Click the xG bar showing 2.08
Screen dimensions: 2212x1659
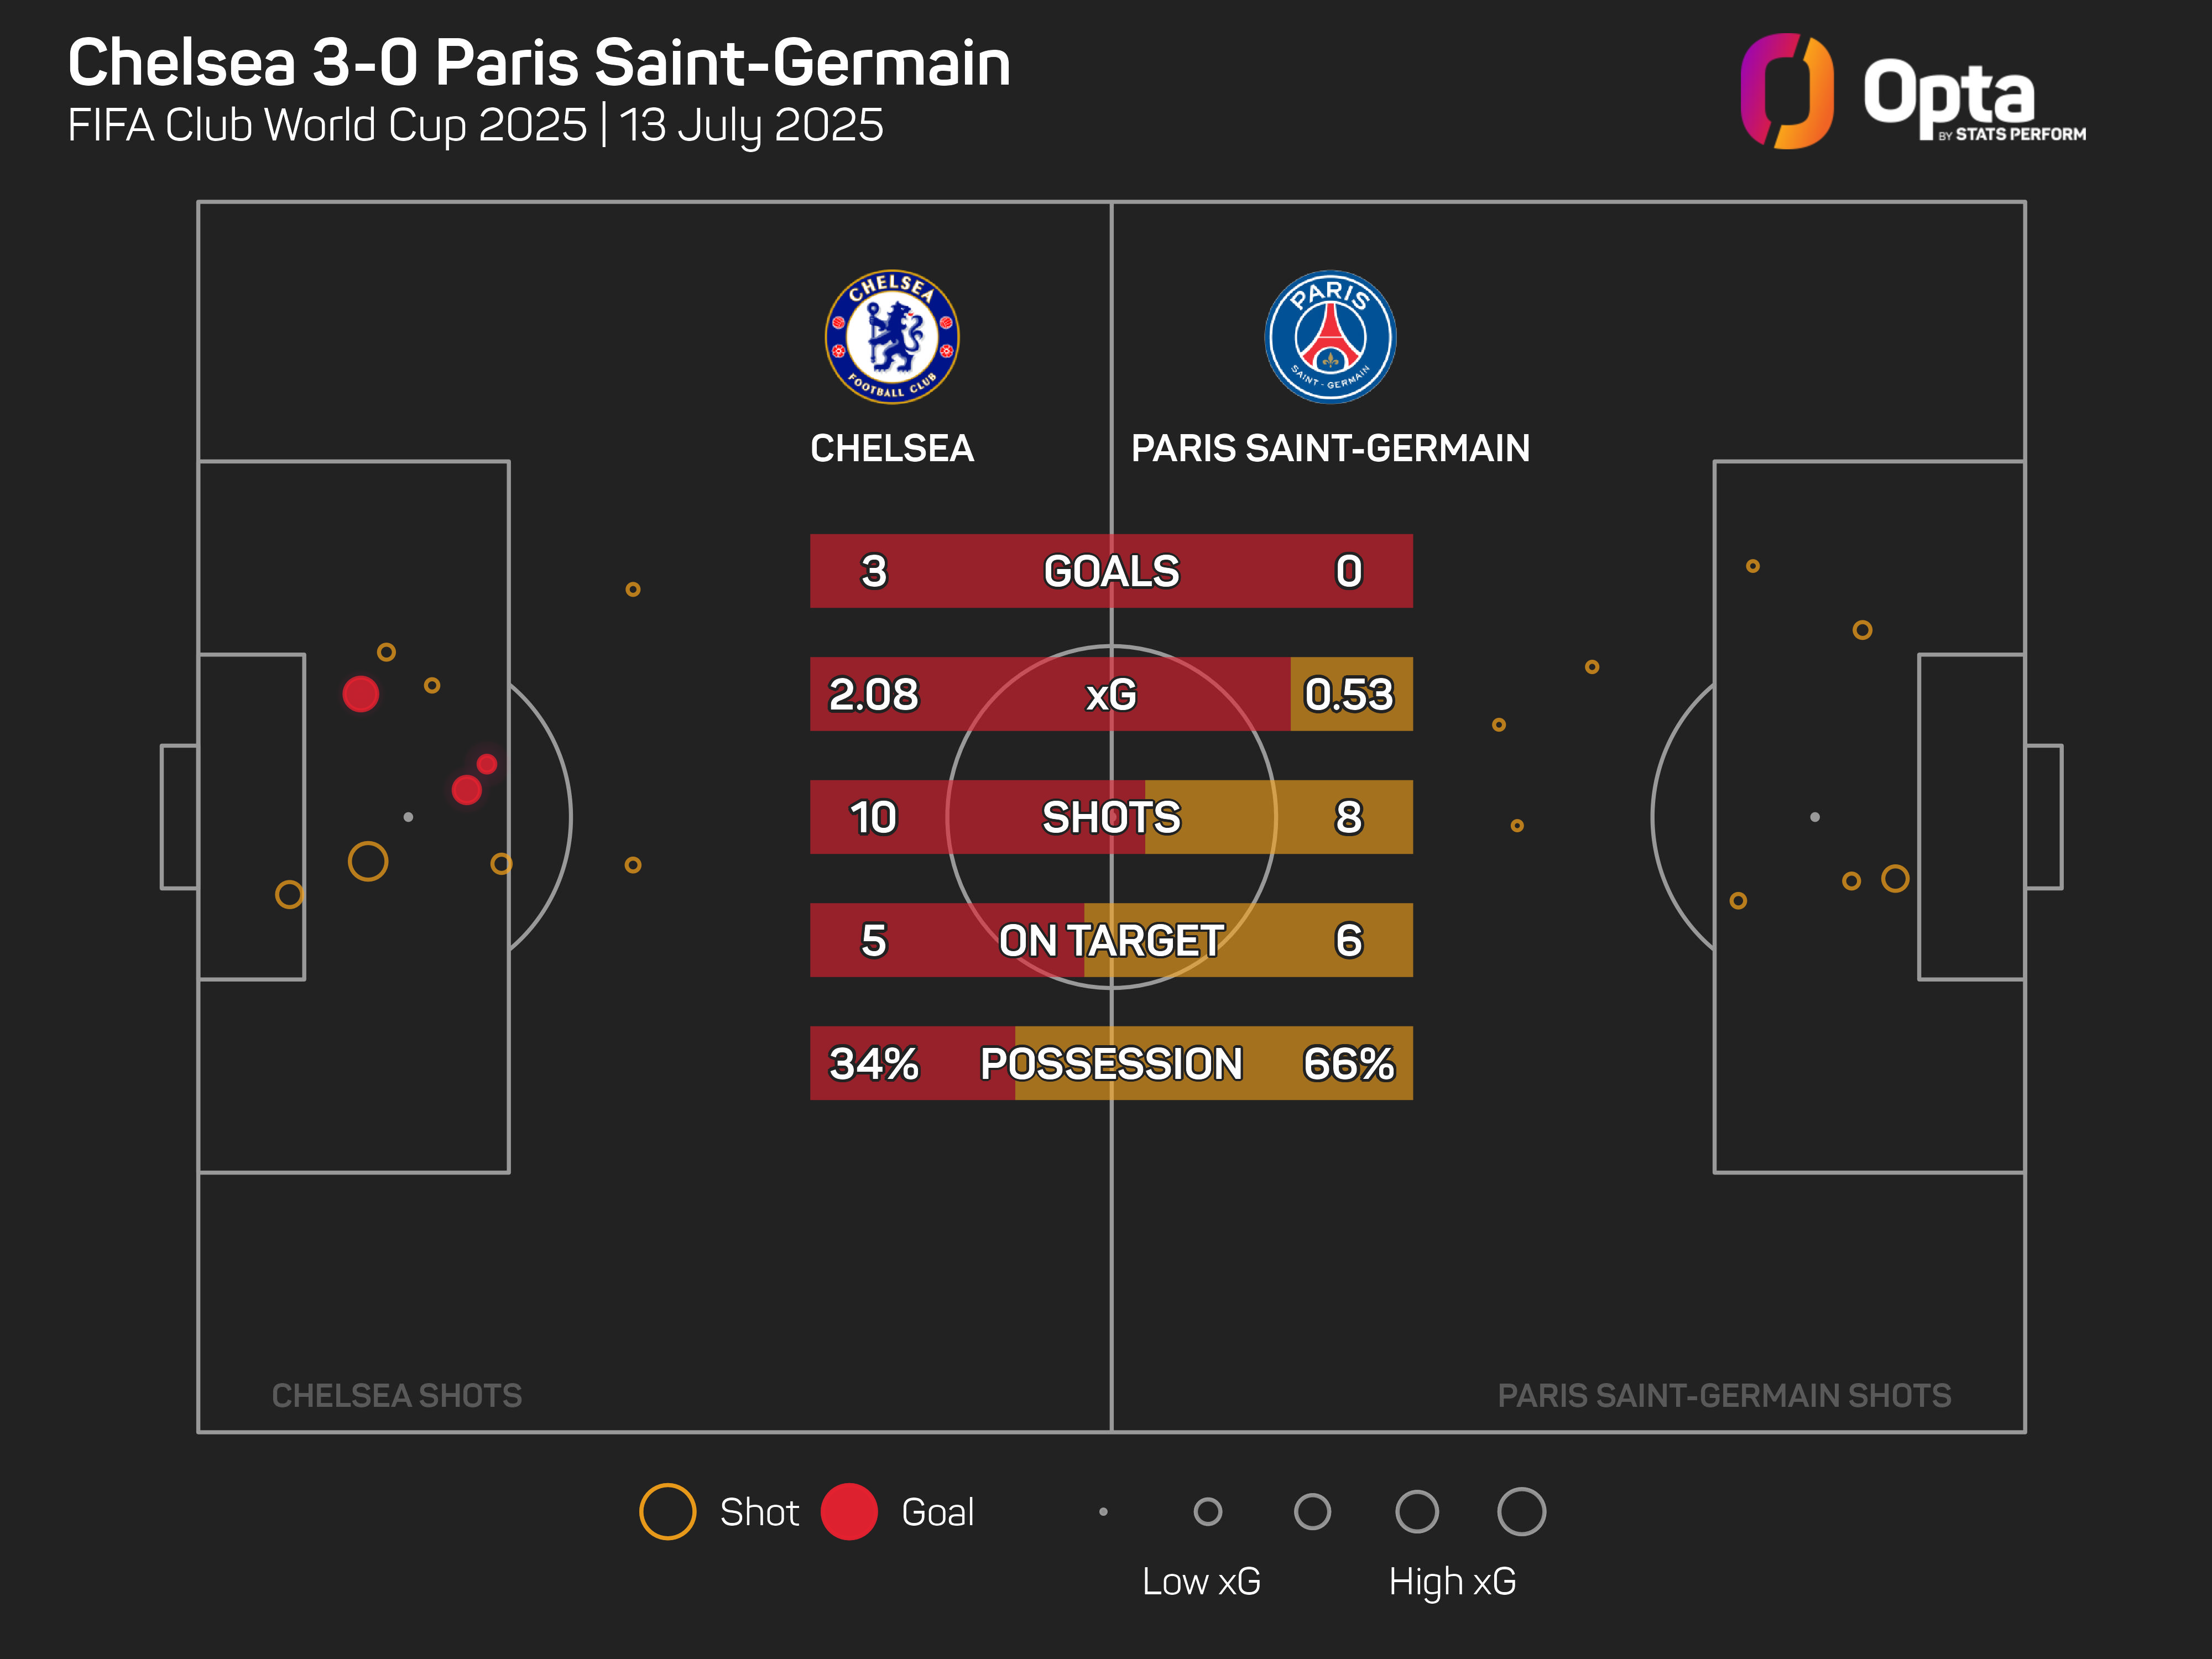(1050, 694)
